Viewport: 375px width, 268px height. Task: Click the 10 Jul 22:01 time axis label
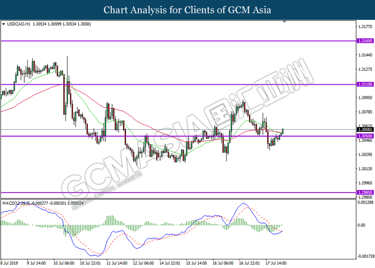[90, 263]
